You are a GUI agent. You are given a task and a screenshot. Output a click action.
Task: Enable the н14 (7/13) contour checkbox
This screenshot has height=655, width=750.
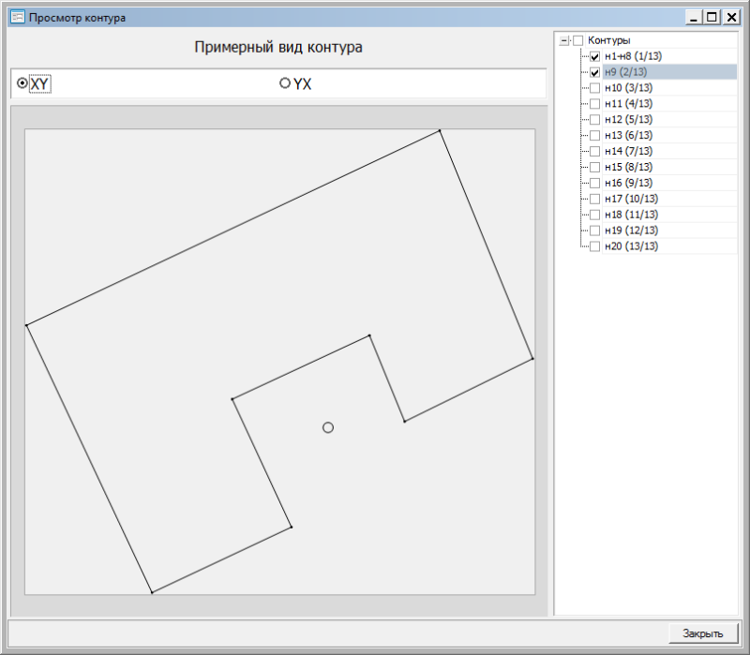(x=594, y=152)
